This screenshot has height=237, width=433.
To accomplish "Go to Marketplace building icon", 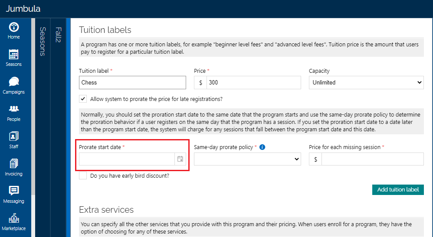I will click(14, 218).
